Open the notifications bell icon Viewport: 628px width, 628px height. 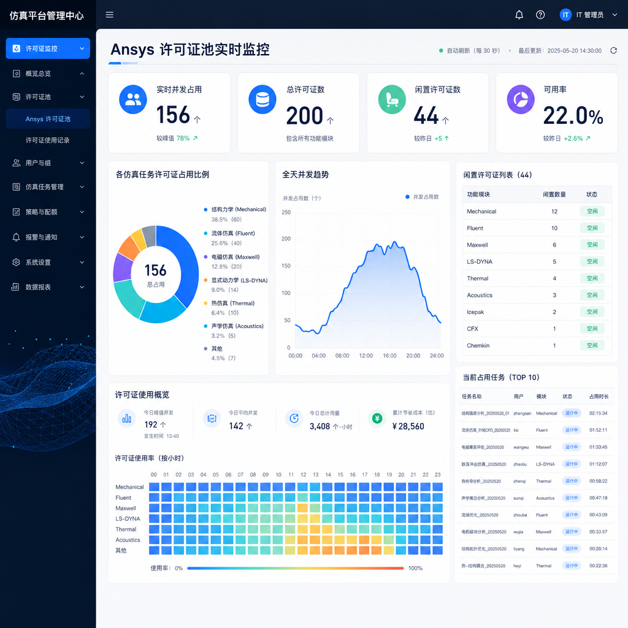pyautogui.click(x=519, y=15)
